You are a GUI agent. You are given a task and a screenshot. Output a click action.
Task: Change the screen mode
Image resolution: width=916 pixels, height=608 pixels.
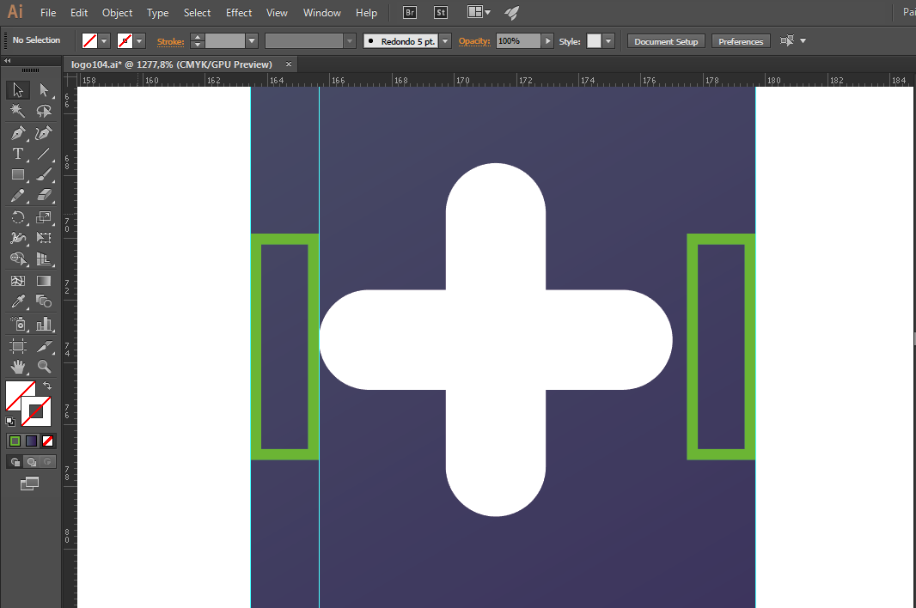pos(30,483)
